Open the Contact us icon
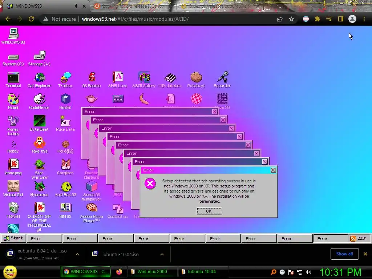372x279 pixels. point(118,211)
